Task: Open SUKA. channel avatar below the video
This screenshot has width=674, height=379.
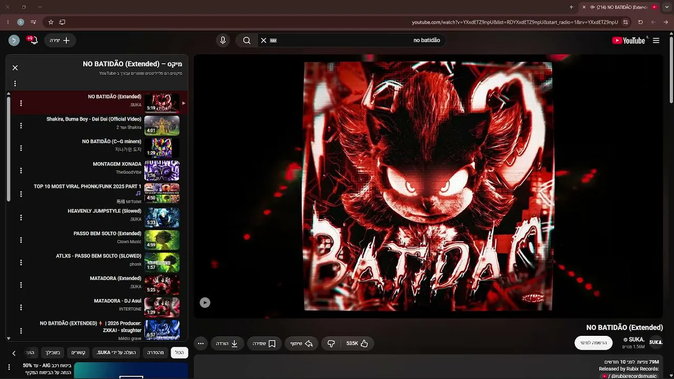Action: tap(656, 343)
